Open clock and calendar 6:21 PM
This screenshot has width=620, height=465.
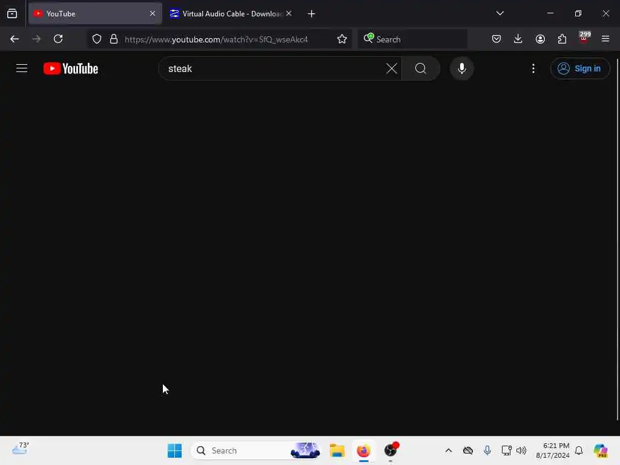coord(552,450)
